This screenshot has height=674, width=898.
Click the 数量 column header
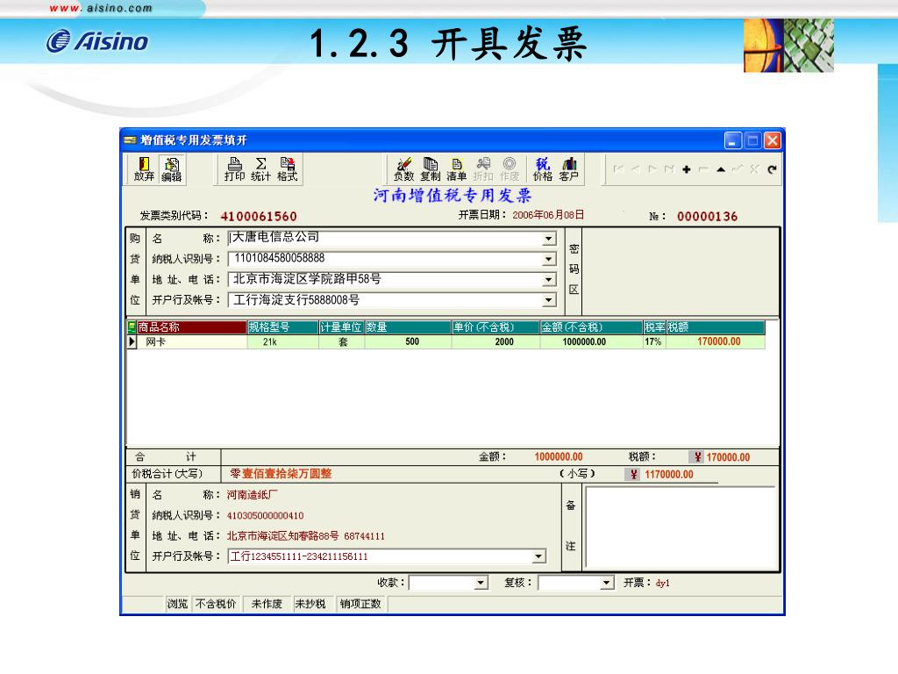coord(408,327)
